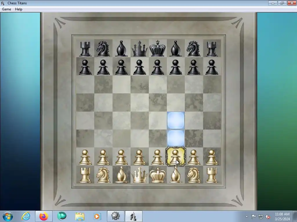Open the Action Center flag icon
The height and width of the screenshot is (222, 297).
pyautogui.click(x=253, y=217)
